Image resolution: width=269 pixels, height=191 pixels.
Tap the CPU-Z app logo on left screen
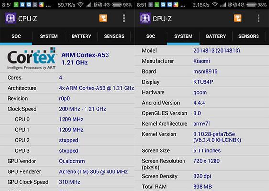[x=11, y=18]
